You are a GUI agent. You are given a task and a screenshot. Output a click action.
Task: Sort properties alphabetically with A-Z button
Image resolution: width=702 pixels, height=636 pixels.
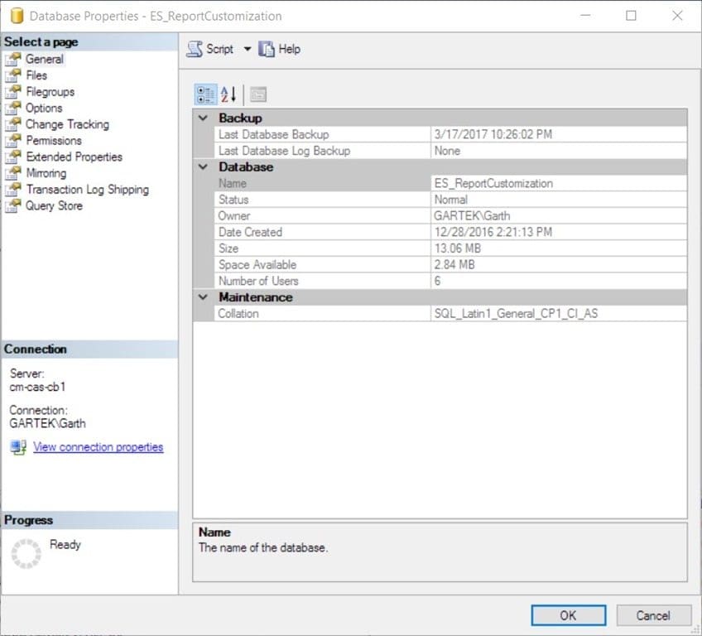[228, 94]
